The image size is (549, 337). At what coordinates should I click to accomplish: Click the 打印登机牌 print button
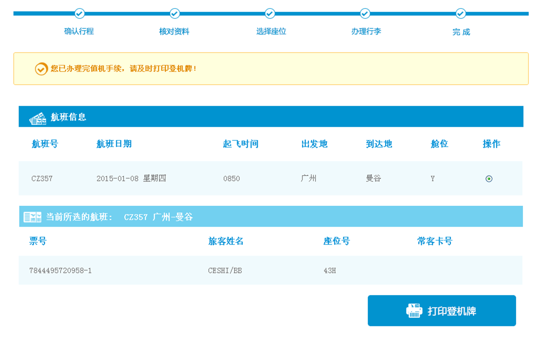pos(442,311)
